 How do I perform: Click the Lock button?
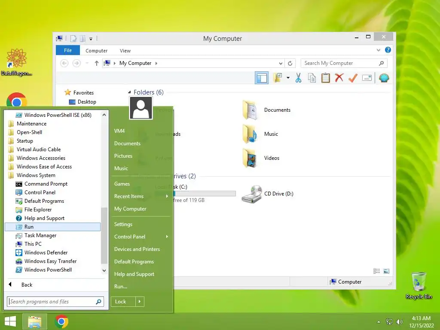coord(123,302)
